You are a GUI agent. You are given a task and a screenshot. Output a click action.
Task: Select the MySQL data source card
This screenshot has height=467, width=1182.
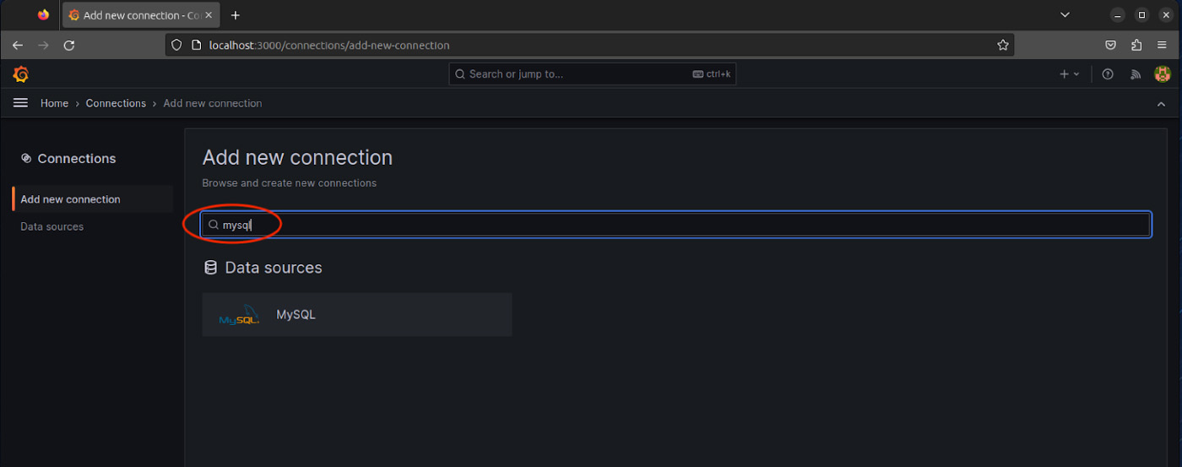[x=357, y=315]
